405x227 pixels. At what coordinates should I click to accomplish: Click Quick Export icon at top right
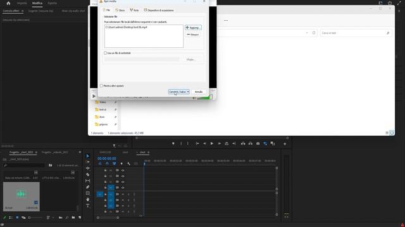tap(390, 3)
